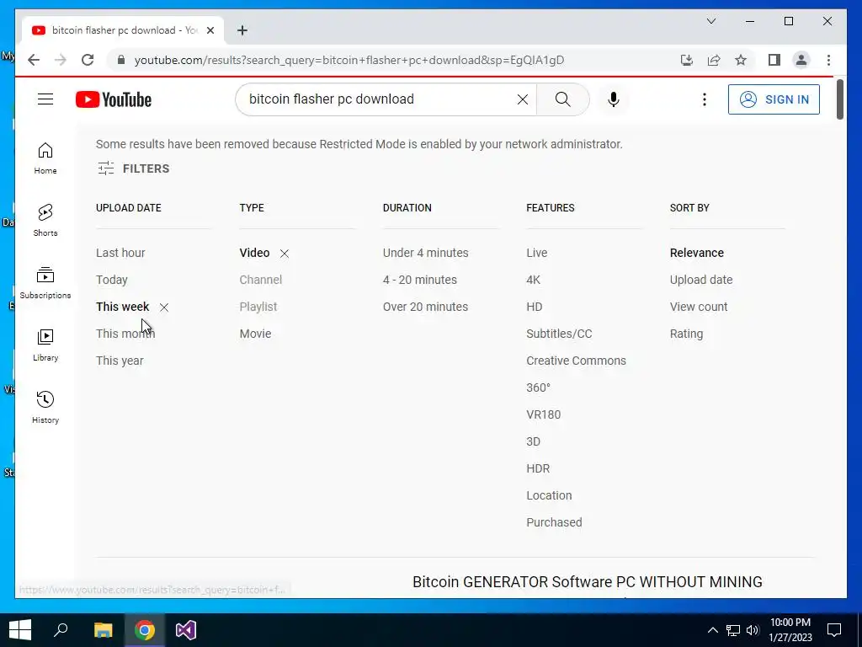Viewport: 862px width, 647px height.
Task: Open YouTube settings three-dot menu
Action: tap(705, 99)
